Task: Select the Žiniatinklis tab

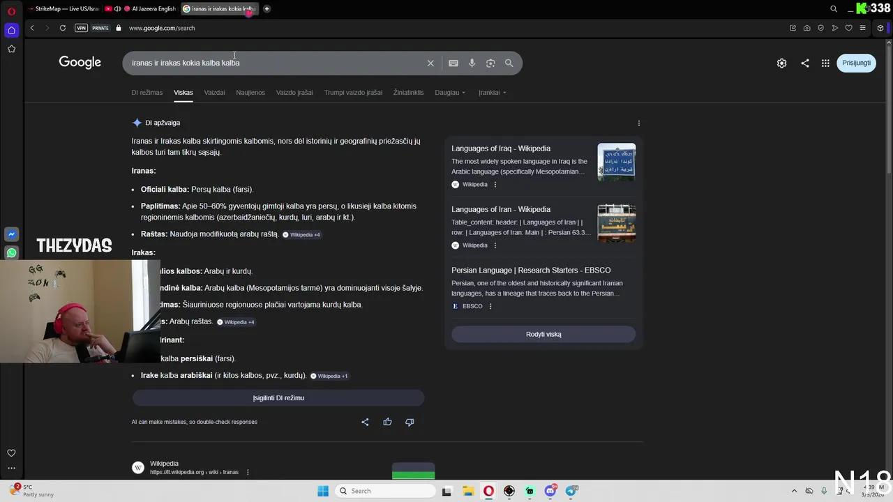Action: coord(408,92)
